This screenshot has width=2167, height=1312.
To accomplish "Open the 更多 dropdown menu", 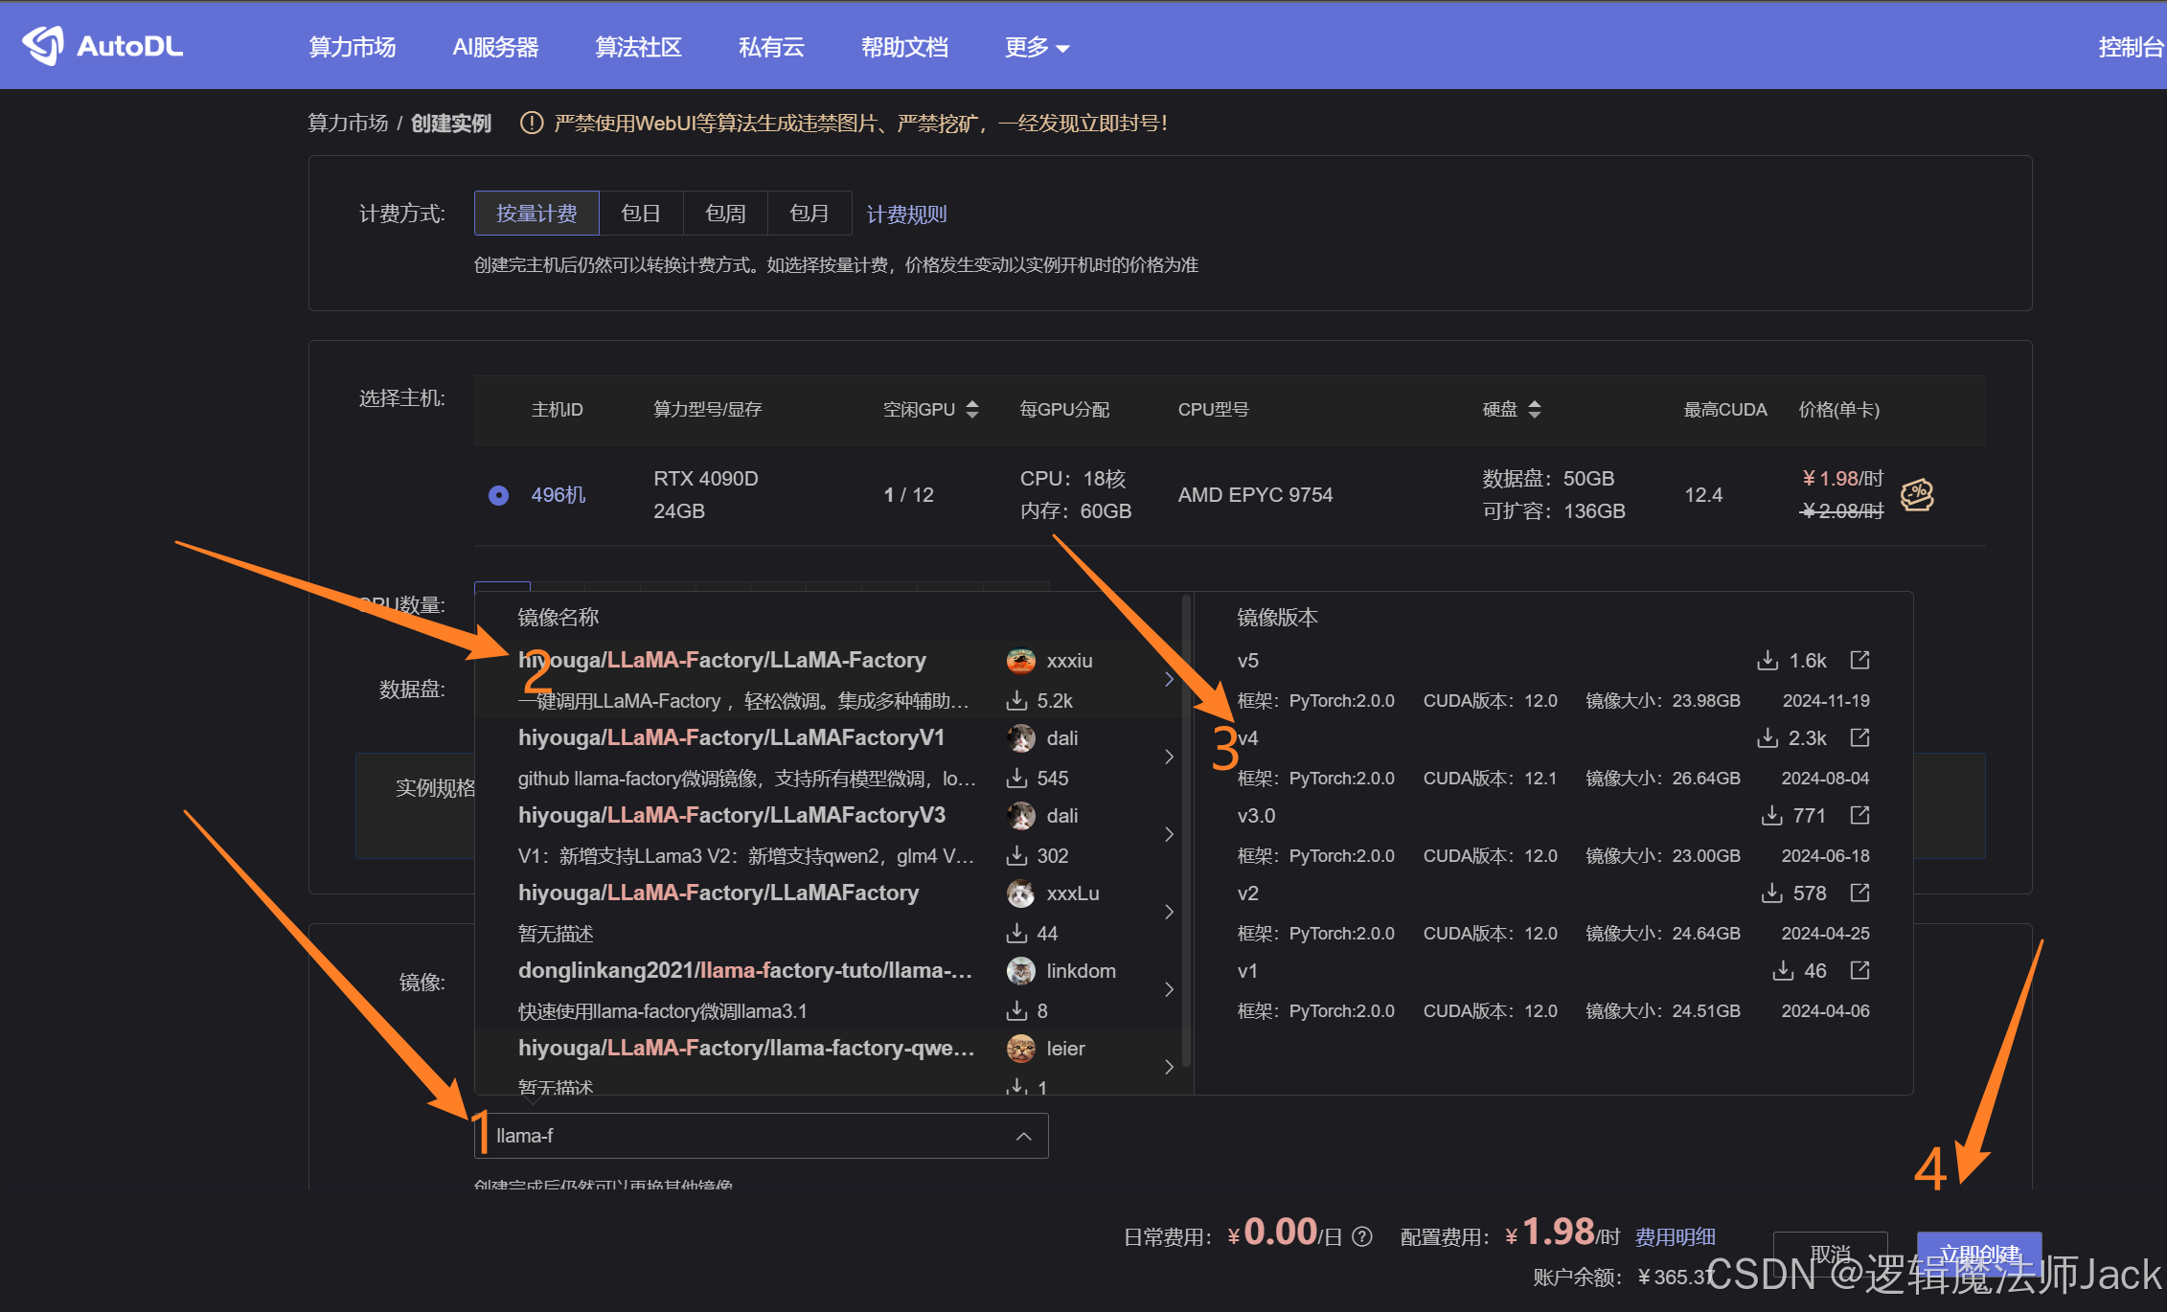I will [1037, 47].
